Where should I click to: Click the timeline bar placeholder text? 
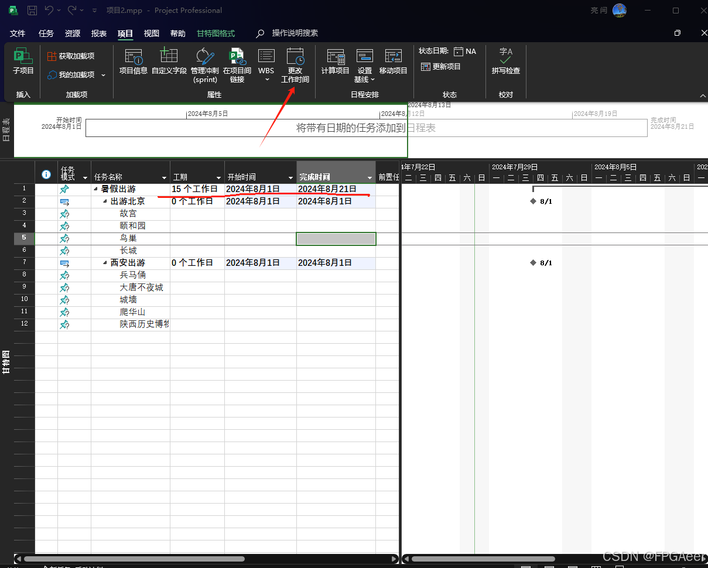366,128
